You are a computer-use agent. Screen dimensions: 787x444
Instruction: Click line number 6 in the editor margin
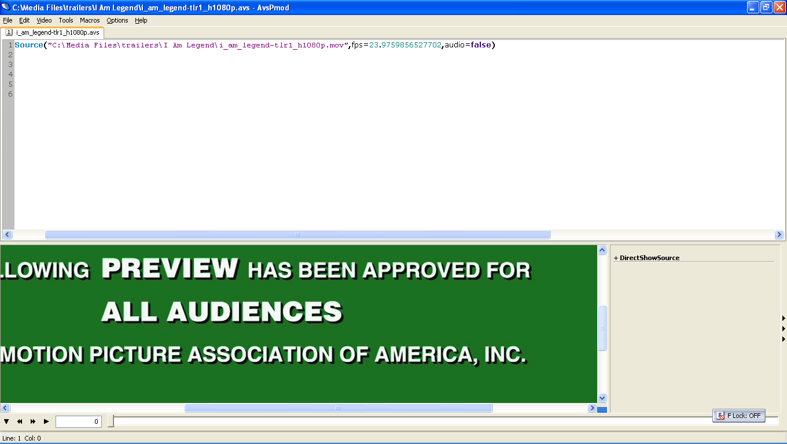(x=10, y=94)
